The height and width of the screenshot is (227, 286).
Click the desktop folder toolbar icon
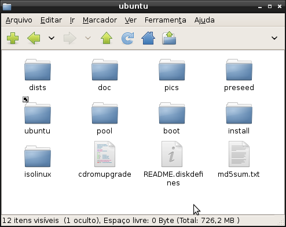tap(169, 38)
